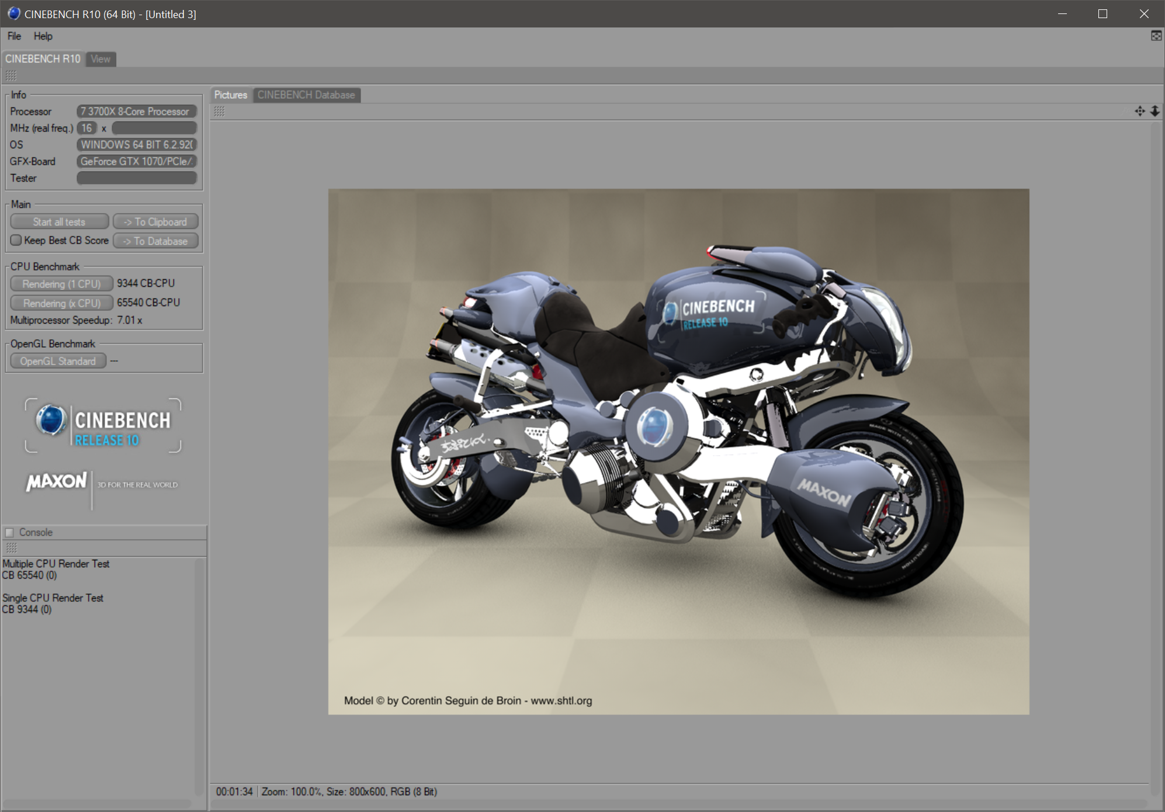
Task: Click the CINEBENCH Release 10 logo
Action: (x=103, y=426)
